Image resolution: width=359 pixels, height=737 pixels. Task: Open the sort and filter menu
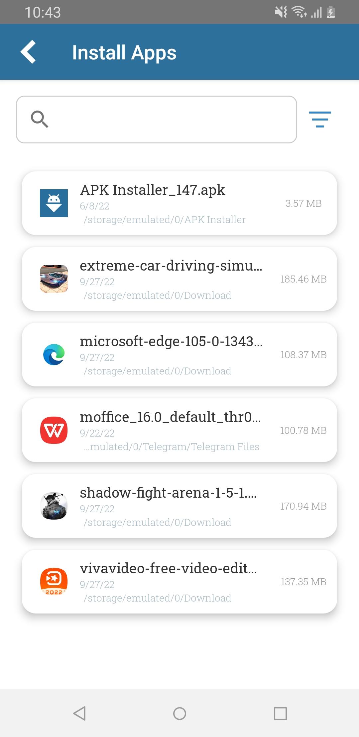point(320,120)
